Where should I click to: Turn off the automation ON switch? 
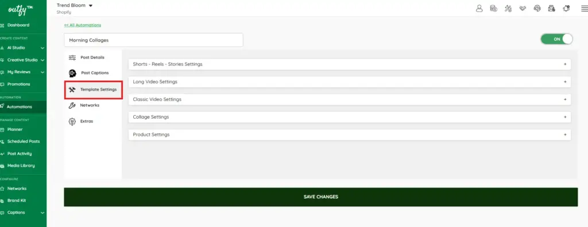click(x=556, y=39)
